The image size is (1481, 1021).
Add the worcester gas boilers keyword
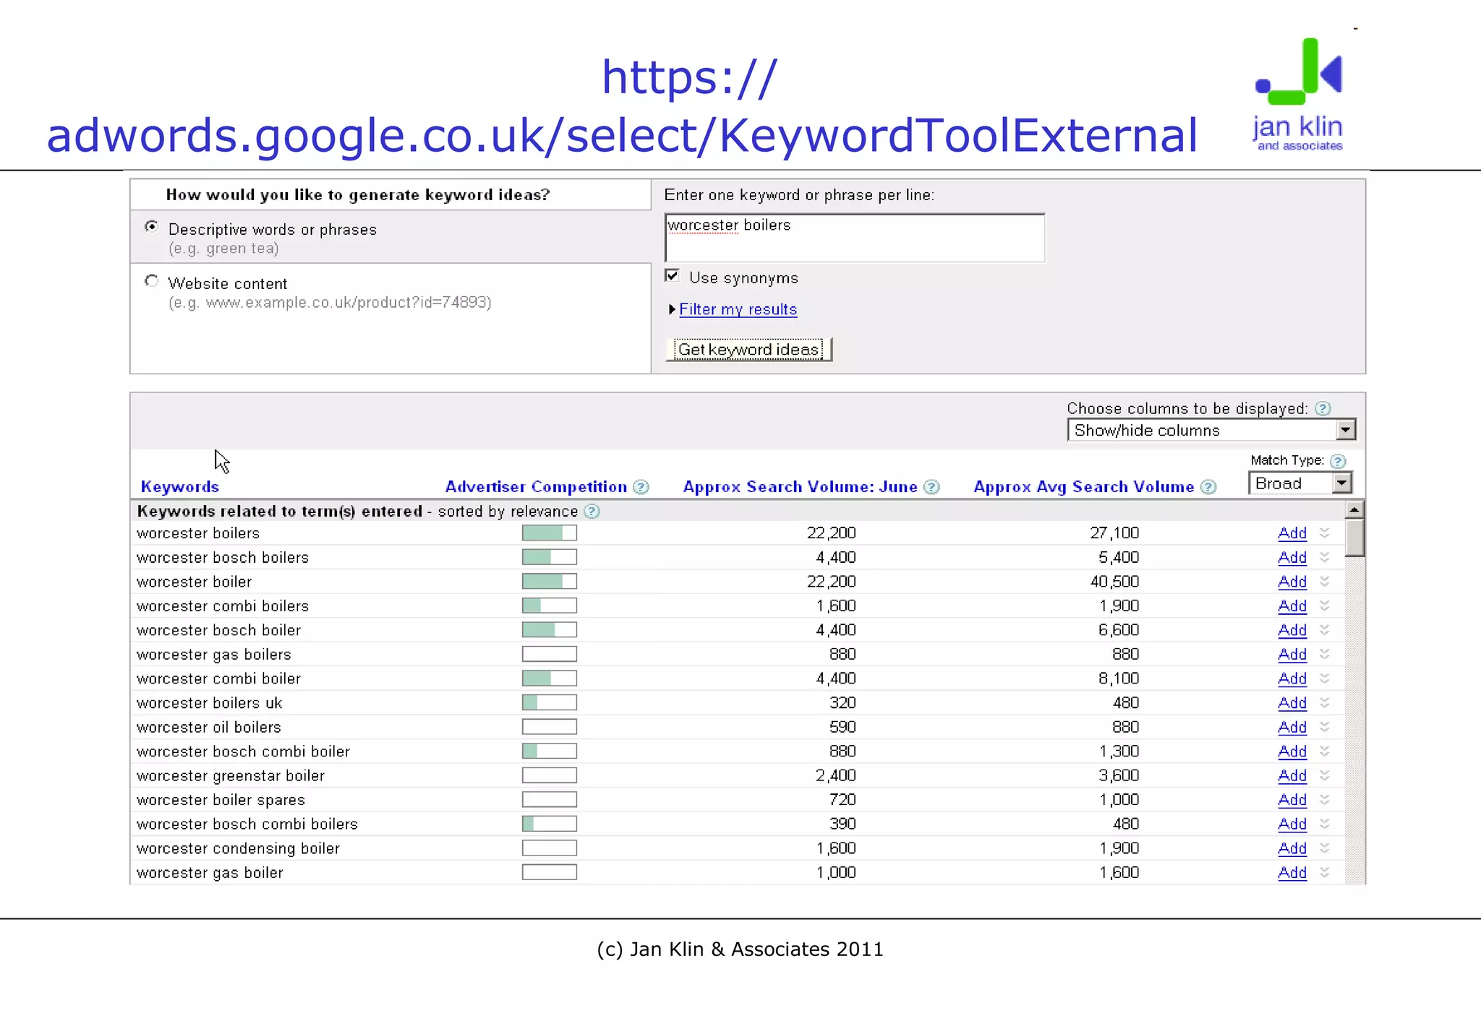[1292, 655]
